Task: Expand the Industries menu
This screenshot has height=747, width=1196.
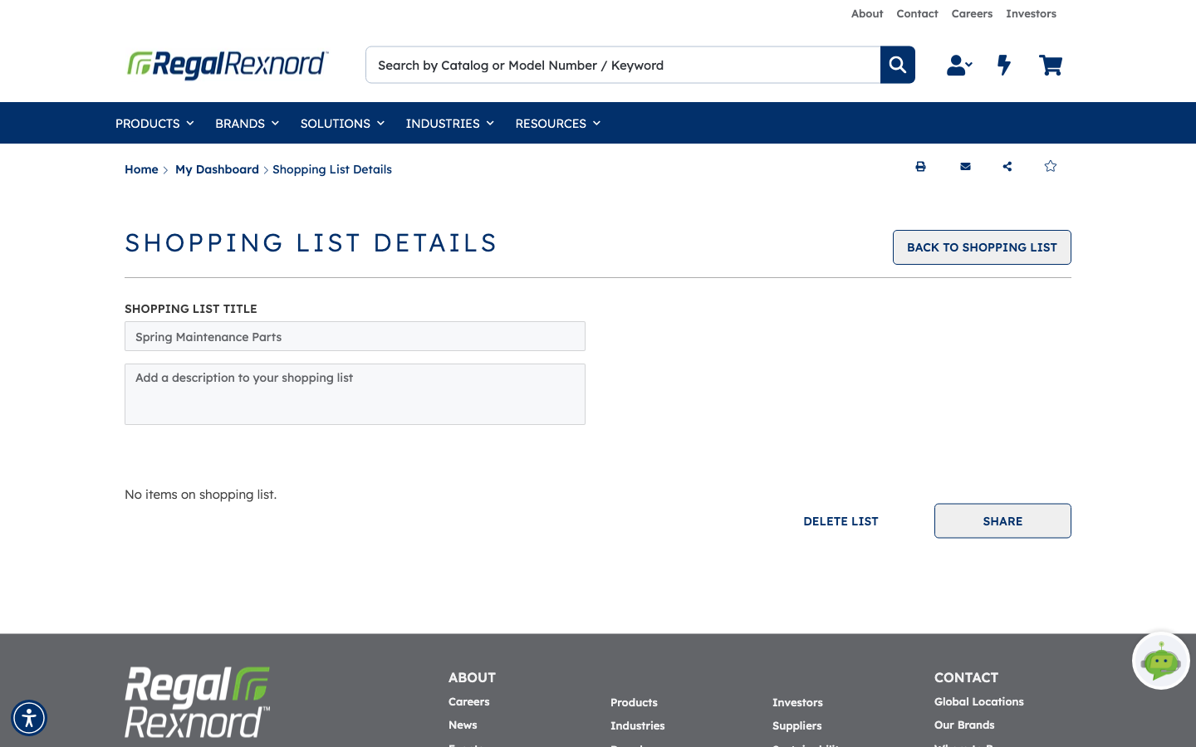Action: tap(449, 124)
